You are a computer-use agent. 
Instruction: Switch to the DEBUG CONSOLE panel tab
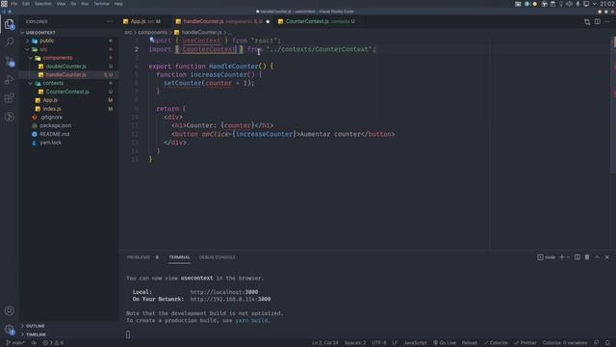[x=218, y=257]
